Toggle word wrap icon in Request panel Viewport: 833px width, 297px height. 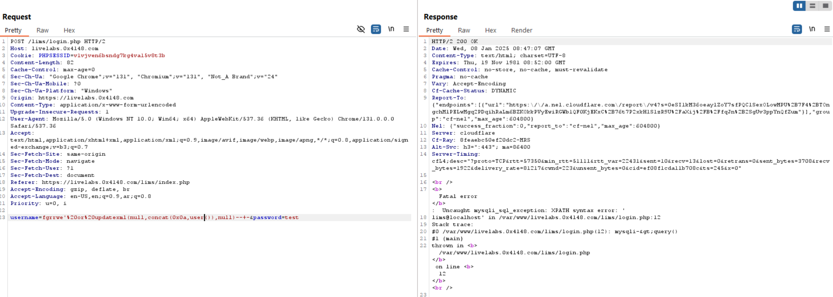click(376, 29)
